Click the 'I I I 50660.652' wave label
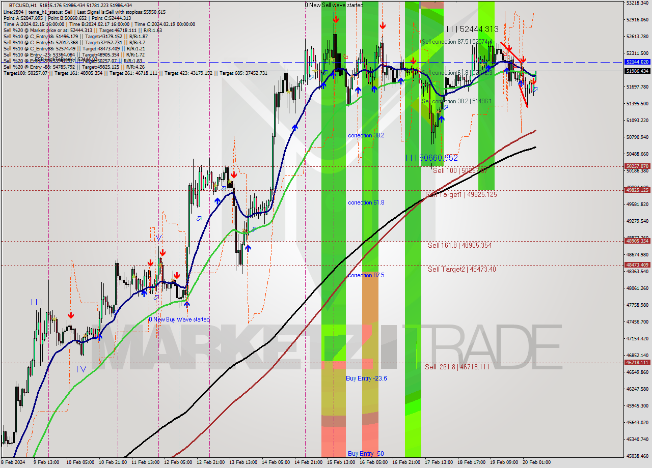652x468 pixels. (x=432, y=158)
